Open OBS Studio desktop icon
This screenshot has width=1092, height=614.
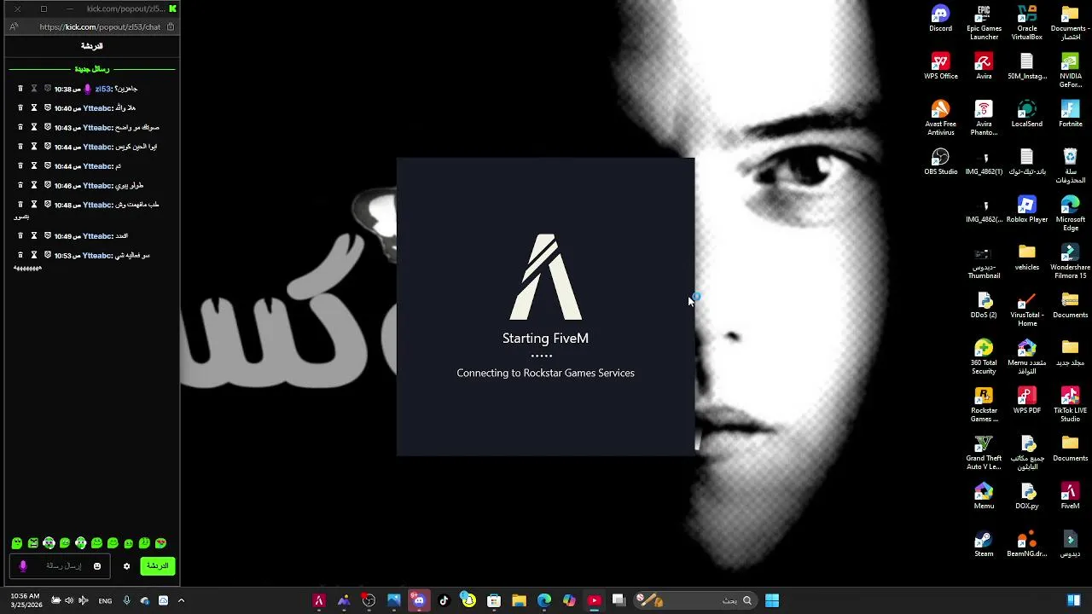[x=940, y=162]
